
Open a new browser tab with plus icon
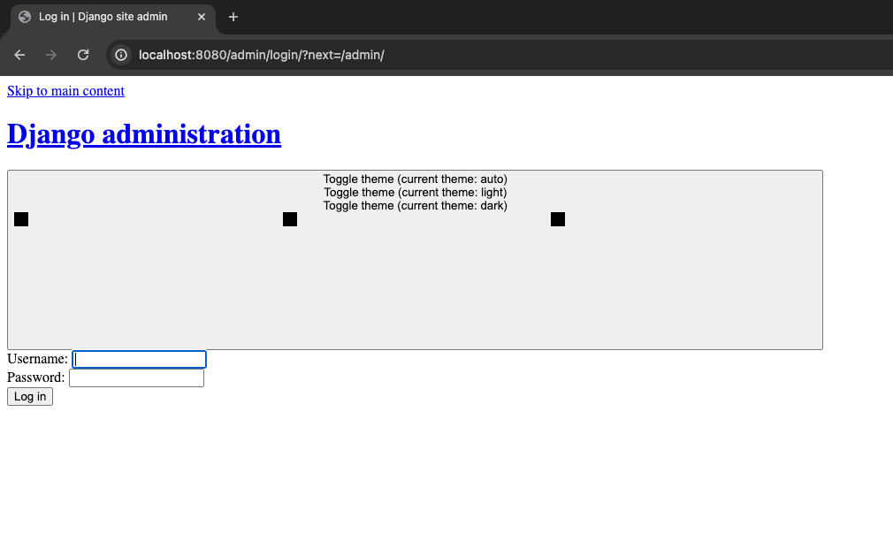[233, 17]
